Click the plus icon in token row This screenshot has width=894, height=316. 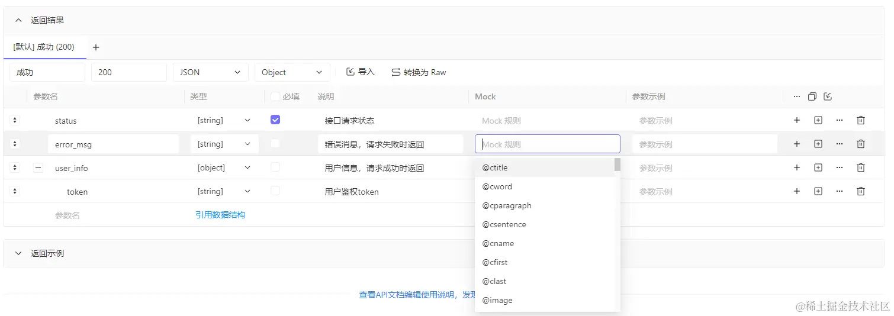click(797, 191)
